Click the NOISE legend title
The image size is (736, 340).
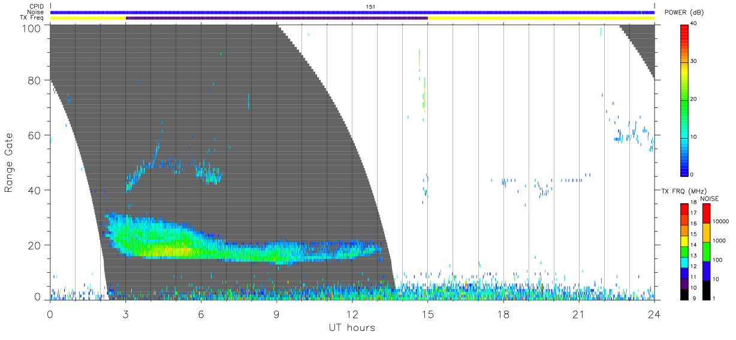710,198
